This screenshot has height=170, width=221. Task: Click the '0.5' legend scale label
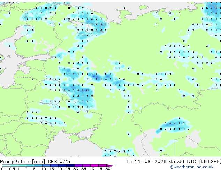[x=12, y=169]
